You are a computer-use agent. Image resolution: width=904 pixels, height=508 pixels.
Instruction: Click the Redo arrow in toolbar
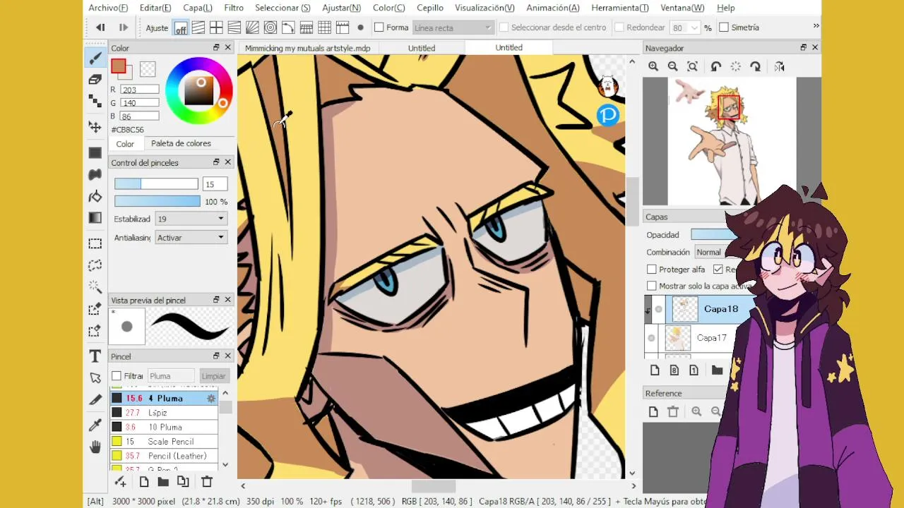tap(123, 28)
